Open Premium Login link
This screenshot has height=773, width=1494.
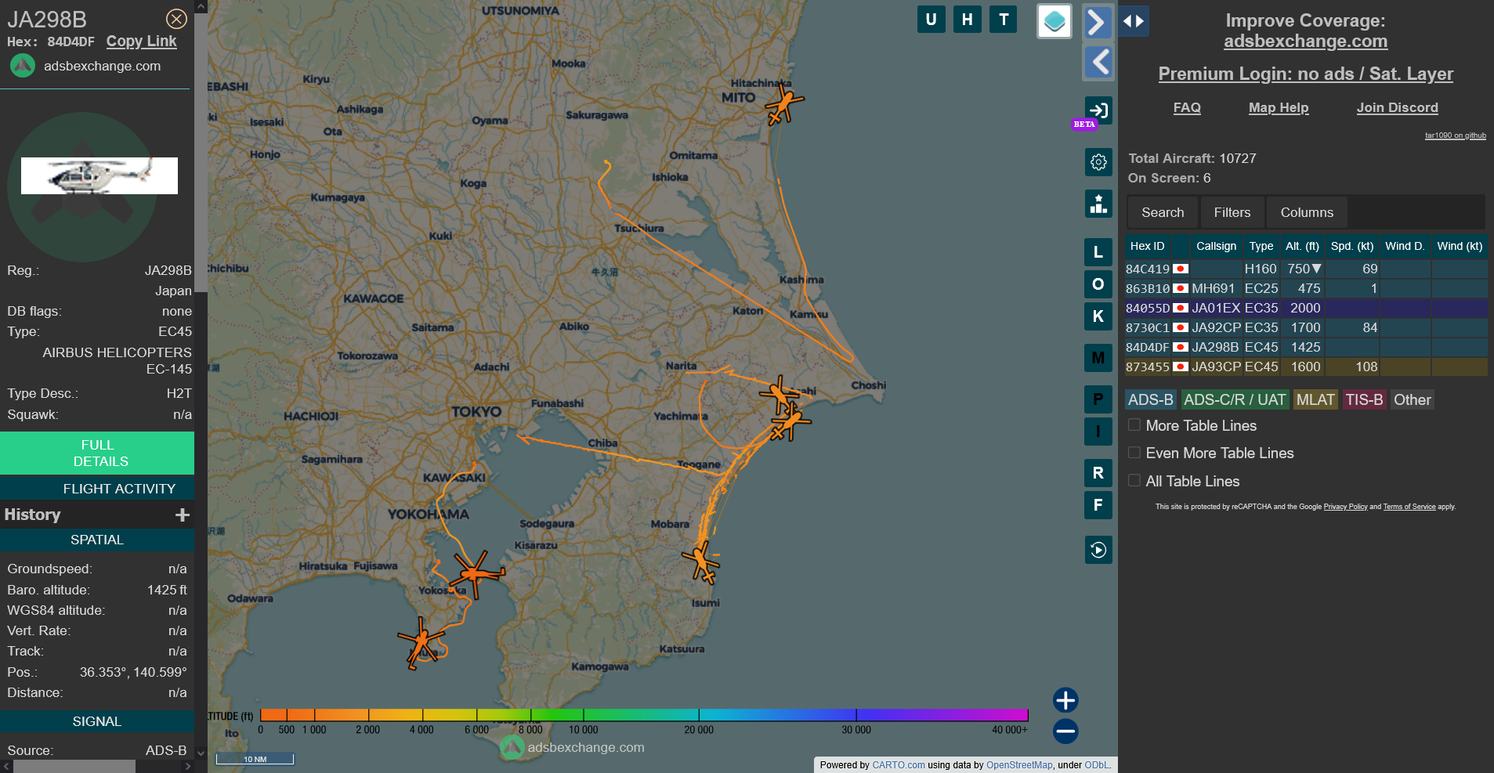1306,74
